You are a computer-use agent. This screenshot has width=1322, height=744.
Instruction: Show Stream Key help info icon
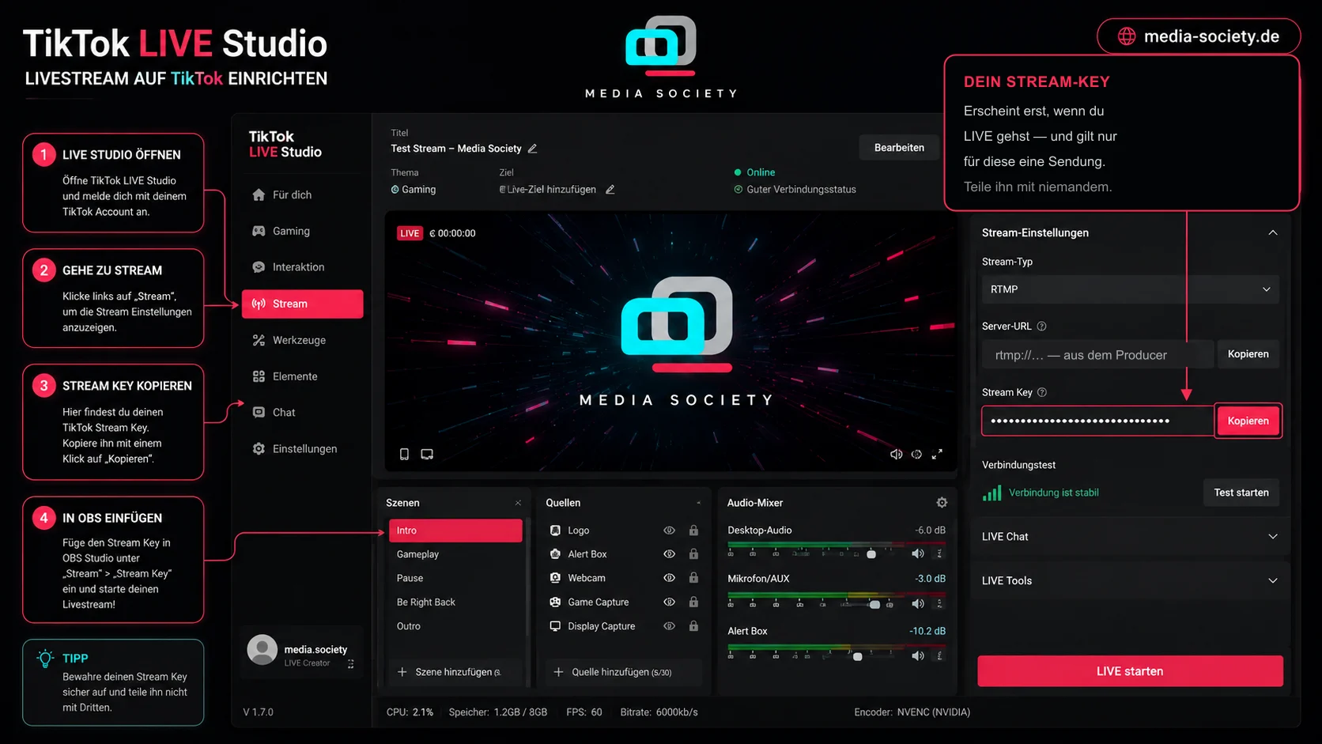tap(1042, 392)
